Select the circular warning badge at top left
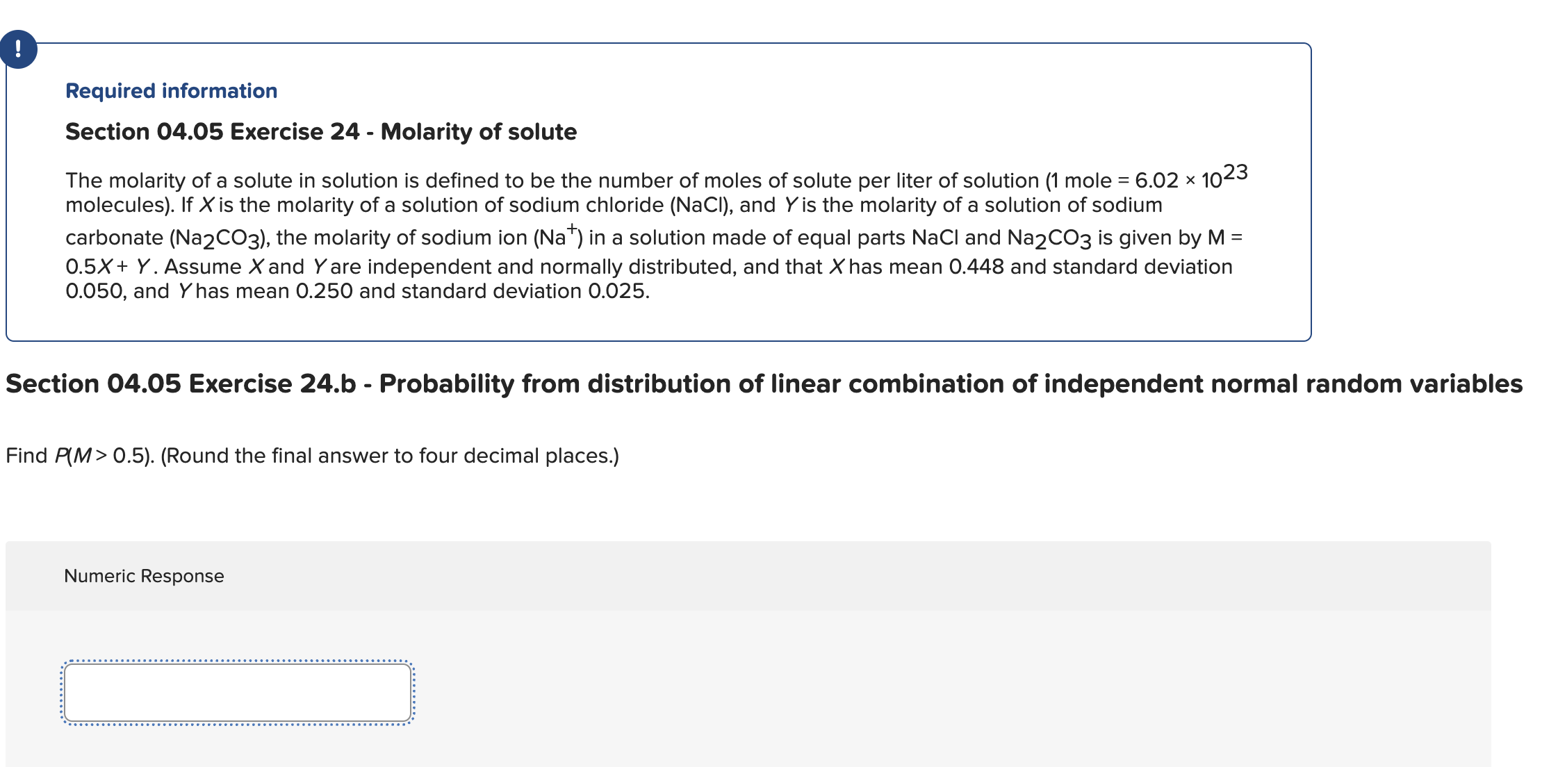Image resolution: width=1558 pixels, height=767 pixels. coord(18,49)
